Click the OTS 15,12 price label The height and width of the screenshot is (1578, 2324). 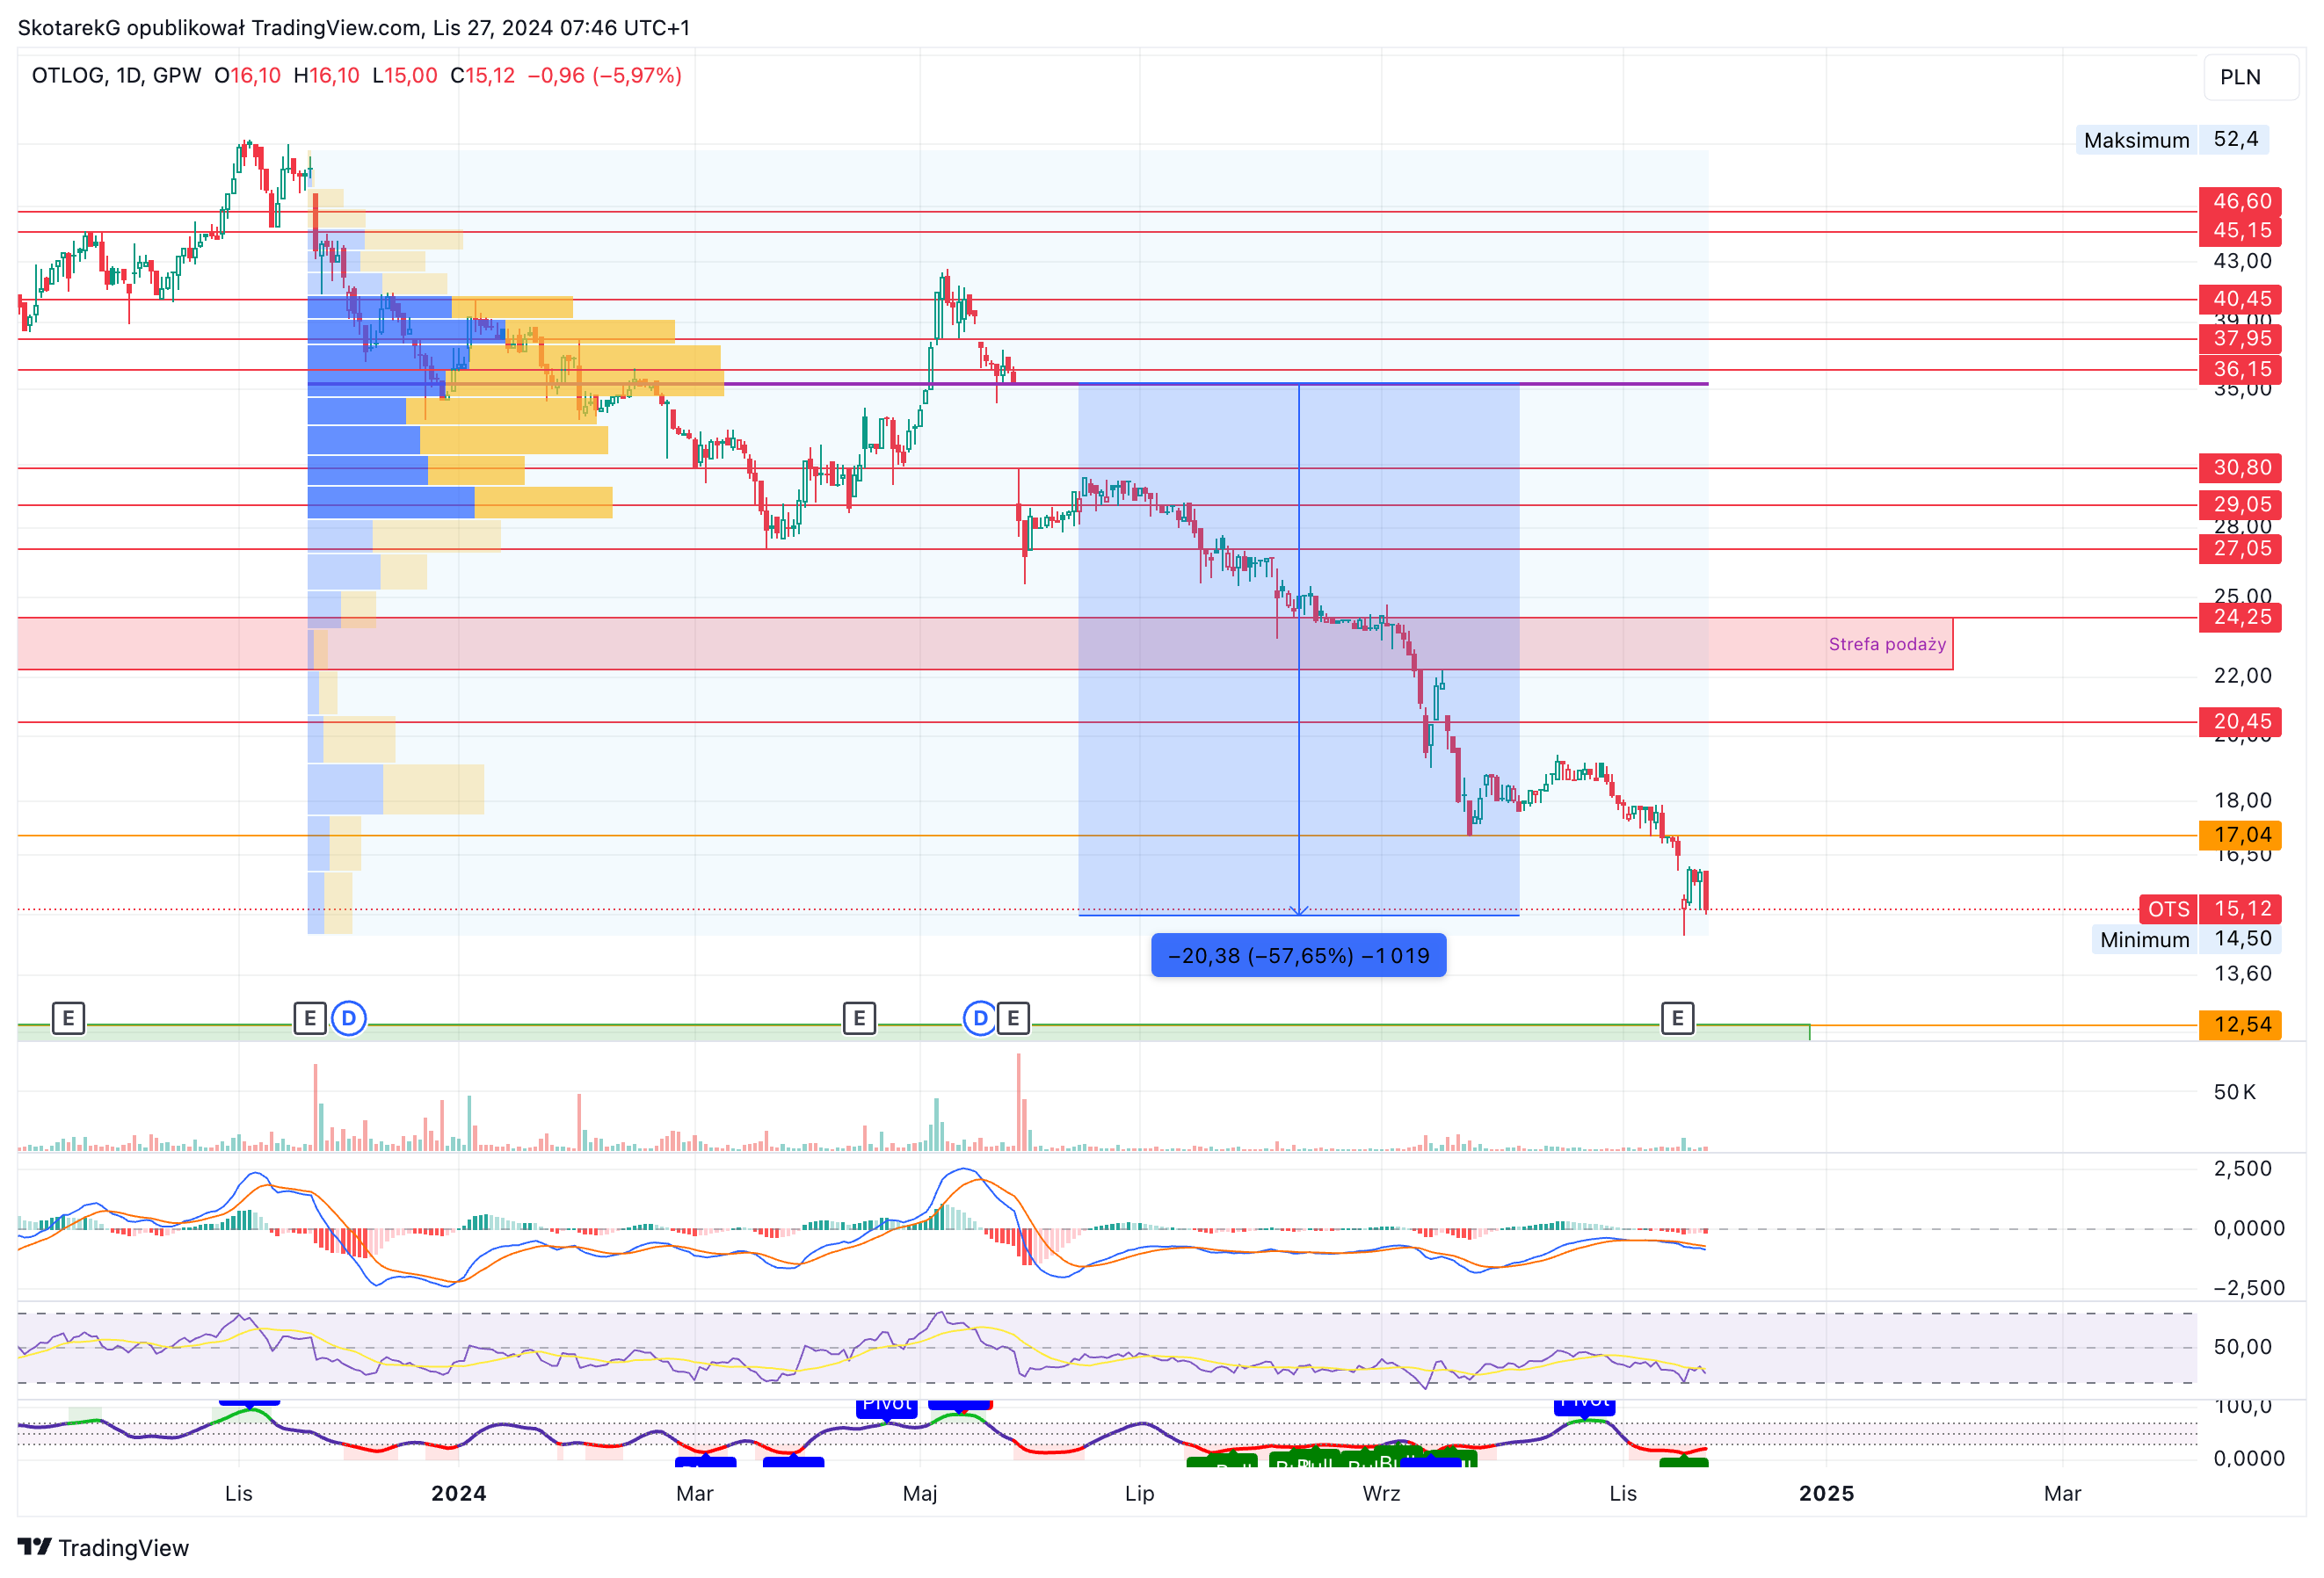click(2210, 908)
